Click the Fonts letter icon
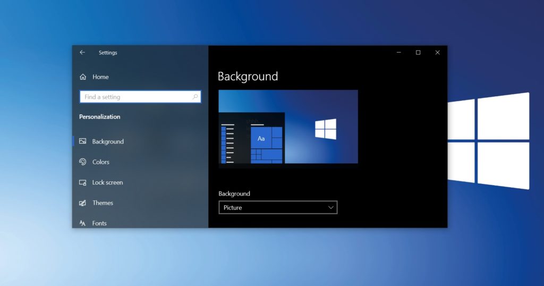Image resolution: width=544 pixels, height=286 pixels. pos(82,223)
